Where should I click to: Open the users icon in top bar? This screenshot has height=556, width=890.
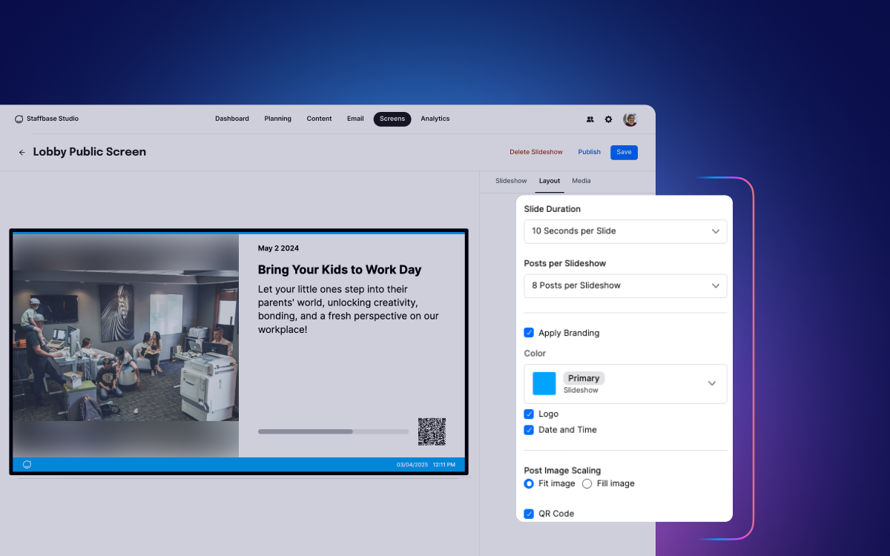590,119
